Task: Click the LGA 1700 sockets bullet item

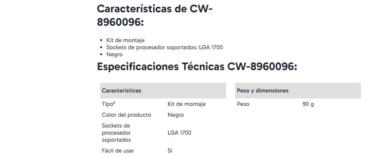Action: pyautogui.click(x=165, y=47)
